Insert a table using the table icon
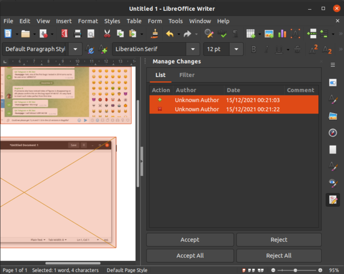The image size is (344, 274). [x=250, y=34]
